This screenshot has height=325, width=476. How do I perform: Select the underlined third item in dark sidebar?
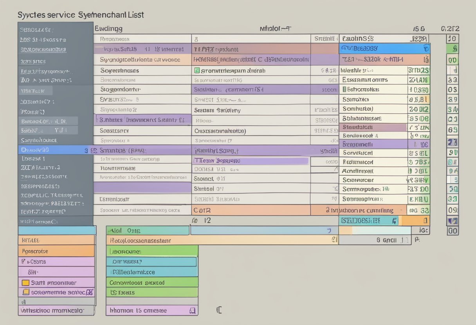pyautogui.click(x=43, y=50)
